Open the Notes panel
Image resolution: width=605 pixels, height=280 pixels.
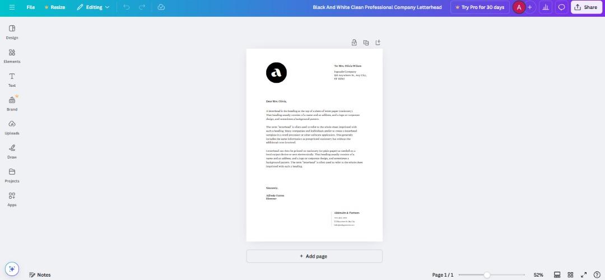point(40,274)
